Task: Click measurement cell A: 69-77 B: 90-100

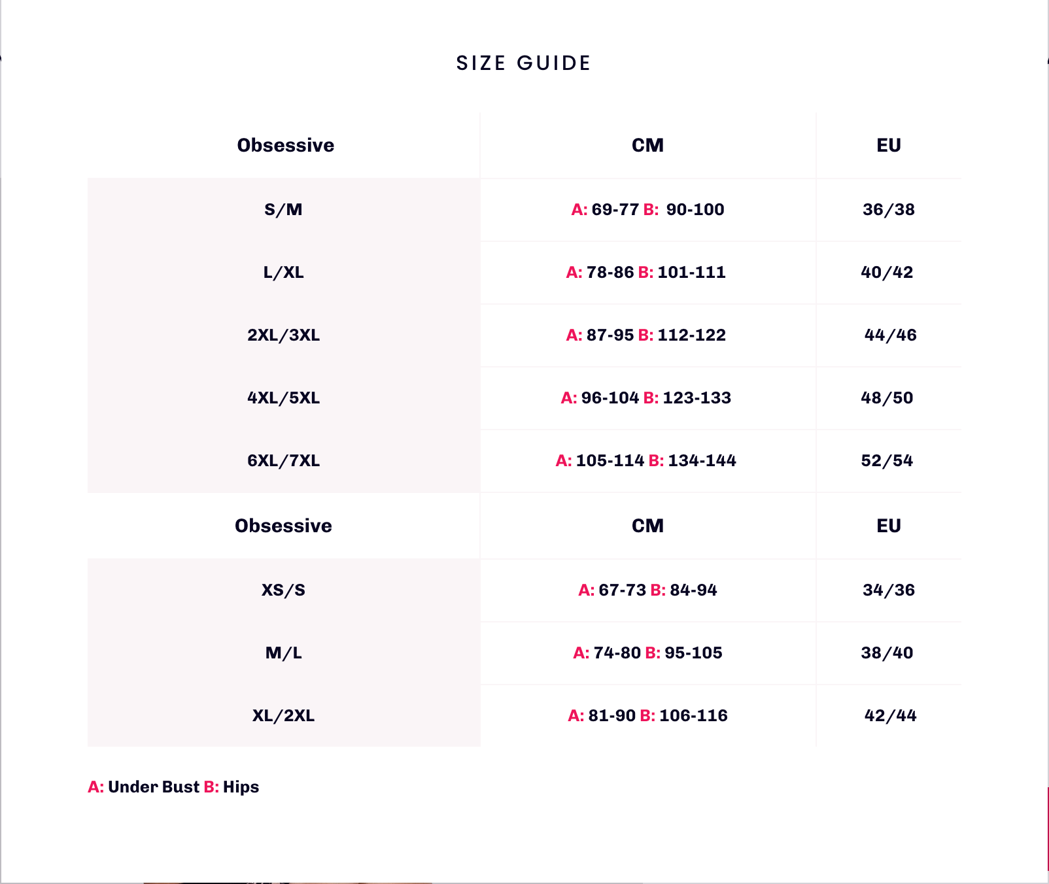Action: 647,210
